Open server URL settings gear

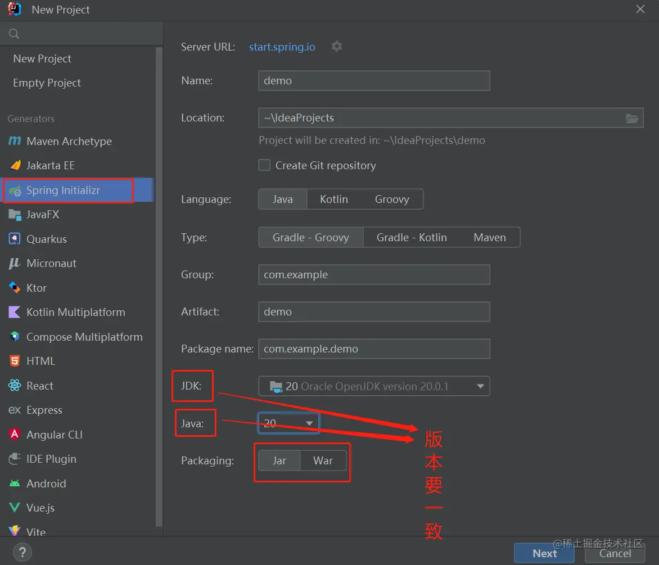coord(337,46)
